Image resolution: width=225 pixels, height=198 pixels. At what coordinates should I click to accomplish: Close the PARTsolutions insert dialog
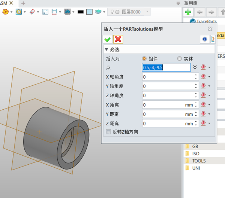tap(210, 29)
